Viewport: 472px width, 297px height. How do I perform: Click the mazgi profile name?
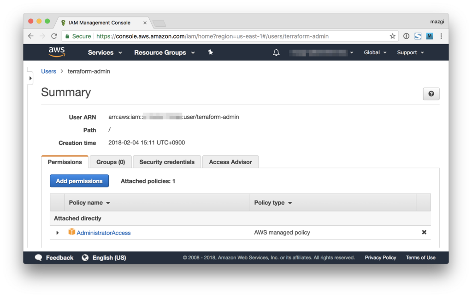tap(437, 22)
